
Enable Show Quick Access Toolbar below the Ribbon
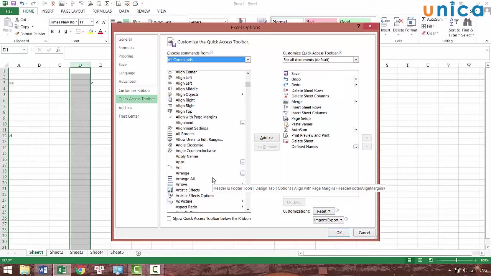(x=169, y=219)
